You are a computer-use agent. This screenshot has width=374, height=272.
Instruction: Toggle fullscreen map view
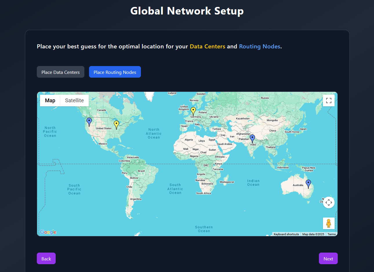329,101
